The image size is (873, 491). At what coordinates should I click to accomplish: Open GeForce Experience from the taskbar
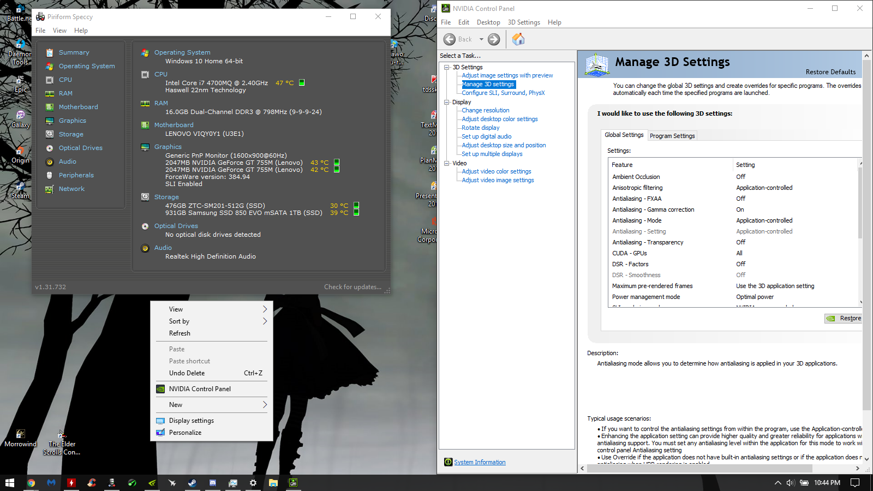tap(152, 483)
